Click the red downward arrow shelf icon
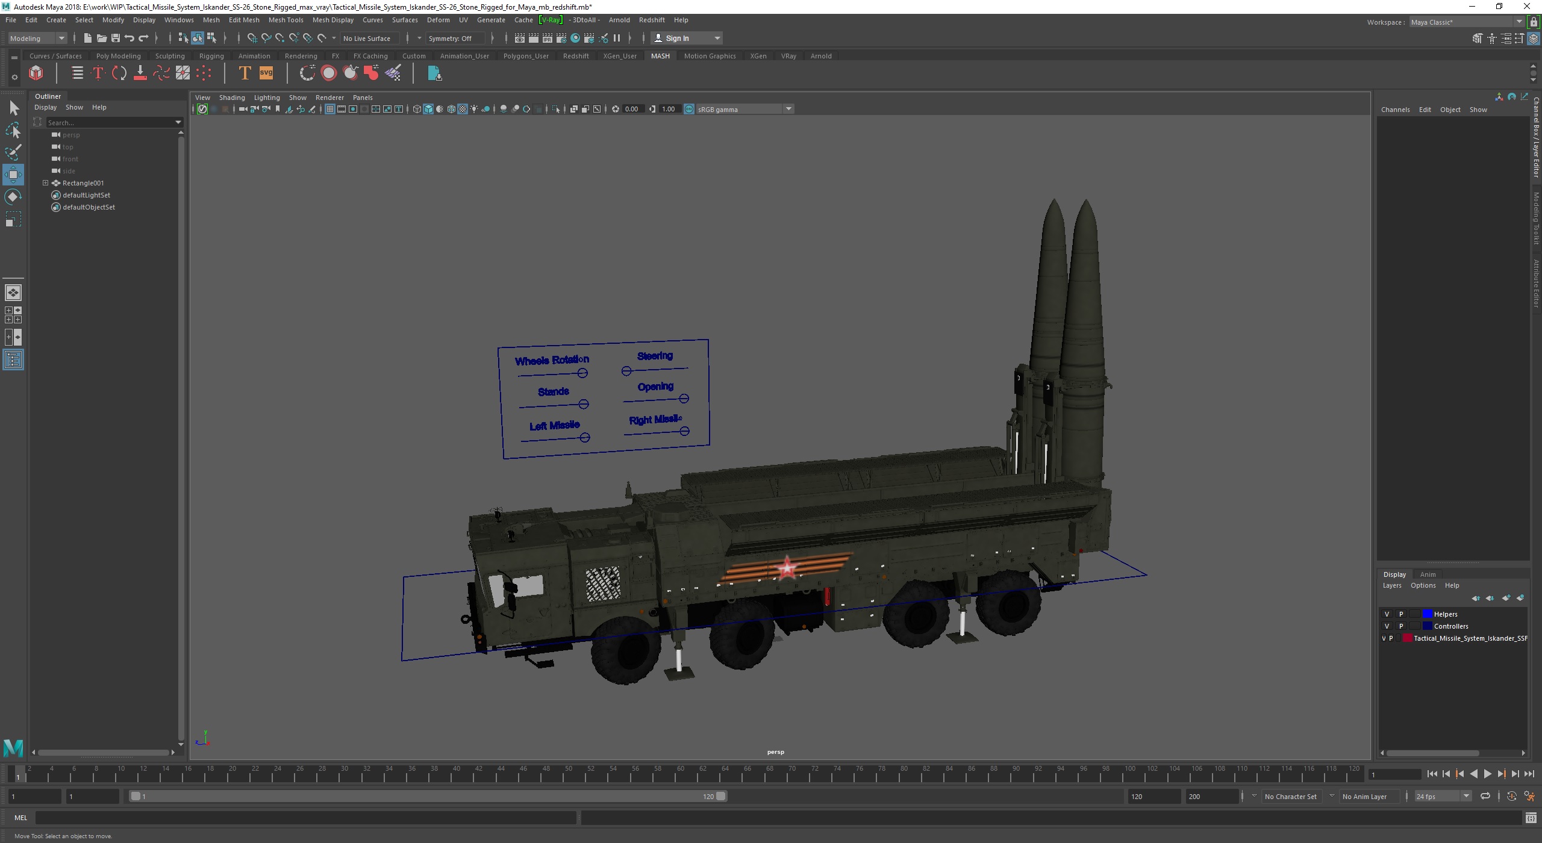The width and height of the screenshot is (1542, 843). [x=140, y=73]
